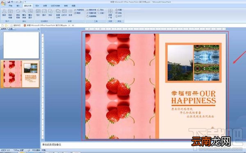Screen dimensions: 246x153
Task: Click 反馈 feedback button
Action: pos(118,13)
